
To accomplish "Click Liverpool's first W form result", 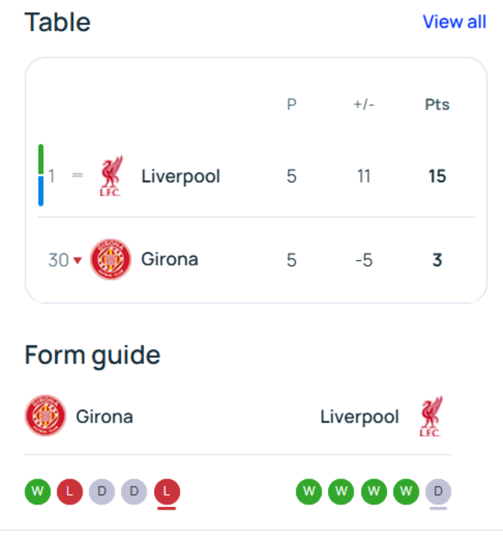I will click(x=309, y=492).
